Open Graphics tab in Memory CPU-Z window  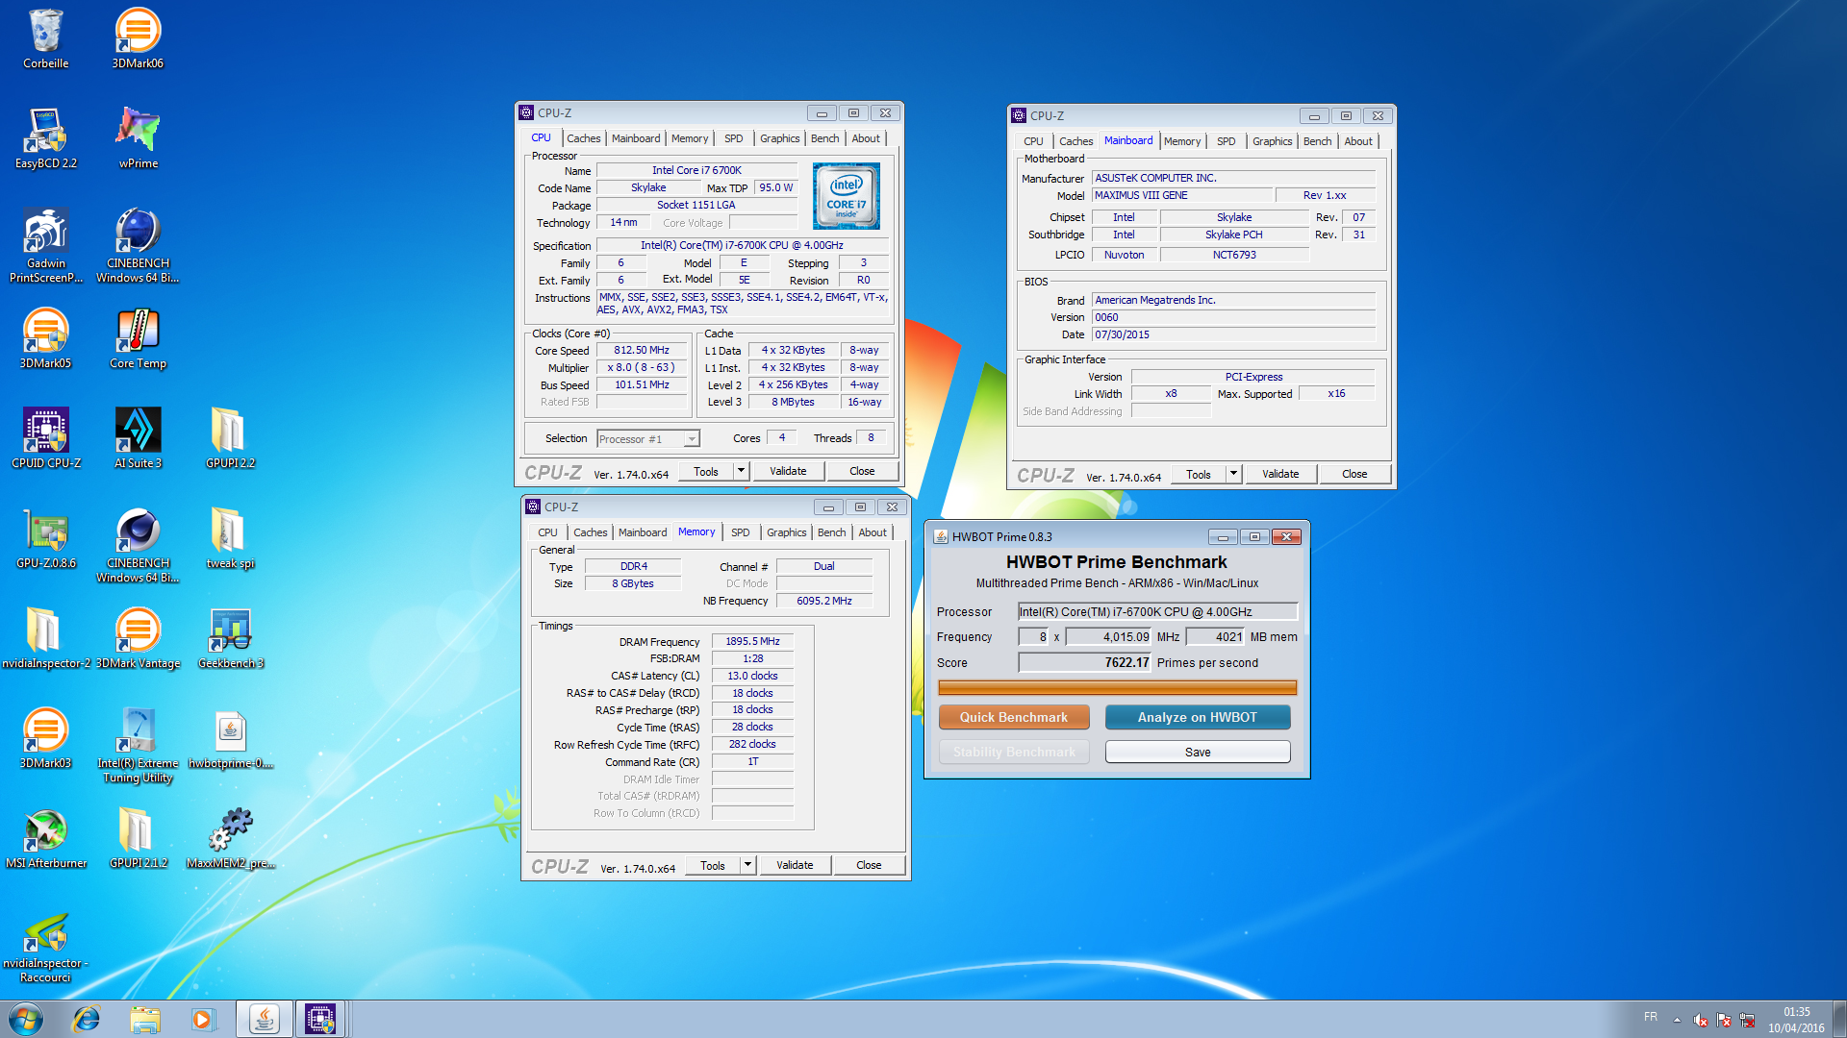tap(786, 532)
